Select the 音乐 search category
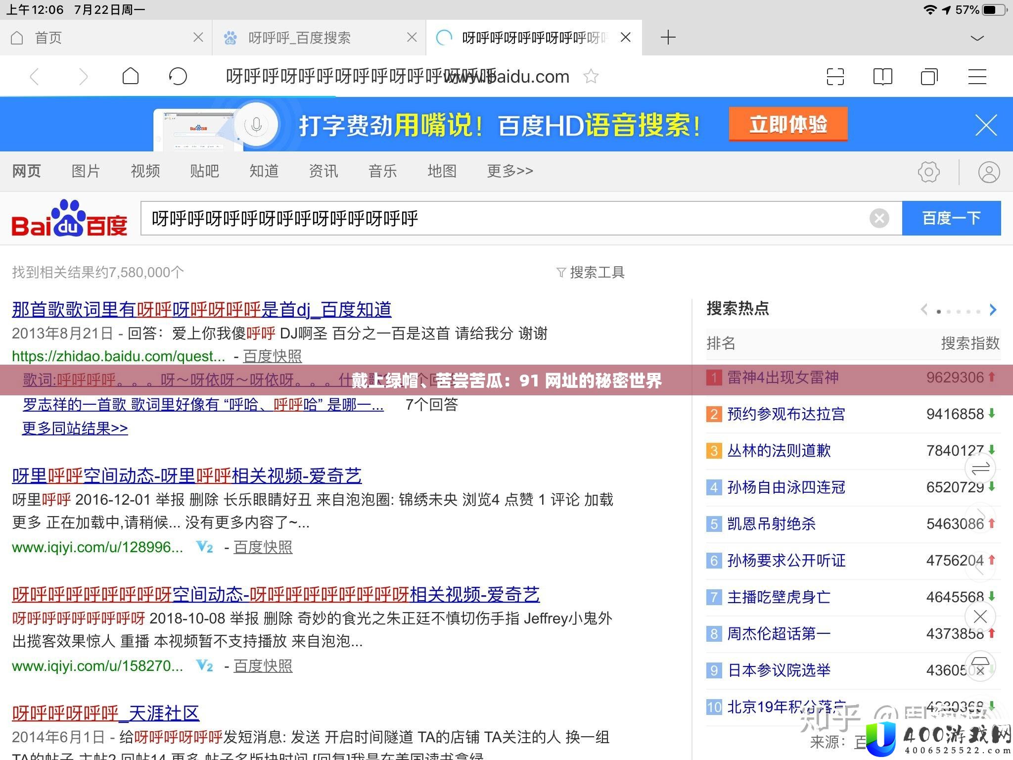1013x760 pixels. [382, 171]
